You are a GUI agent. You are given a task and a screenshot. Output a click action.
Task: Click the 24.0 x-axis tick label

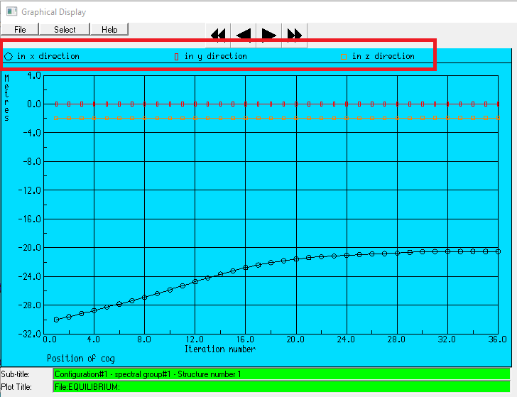click(346, 339)
